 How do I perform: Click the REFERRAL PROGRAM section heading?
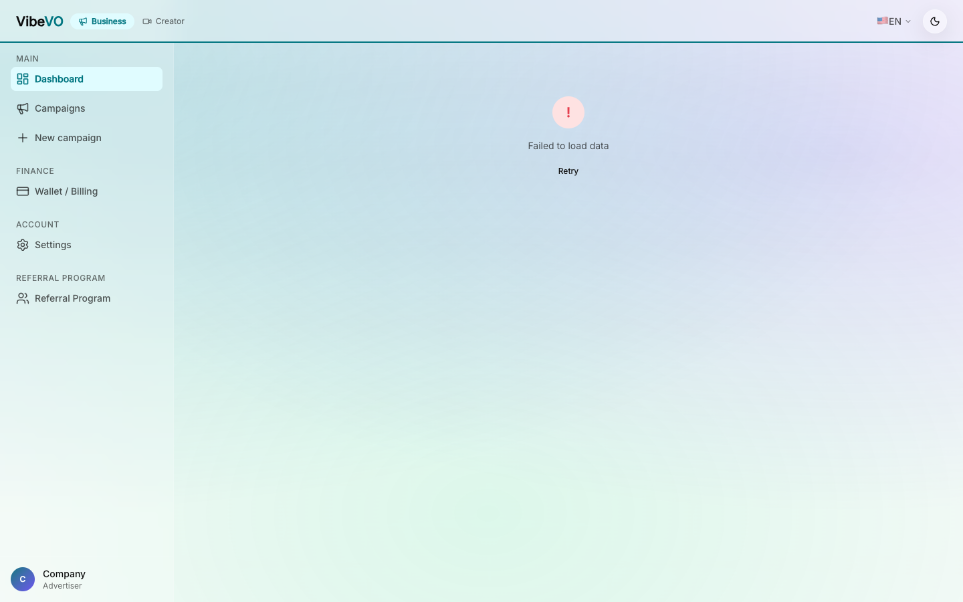tap(61, 278)
